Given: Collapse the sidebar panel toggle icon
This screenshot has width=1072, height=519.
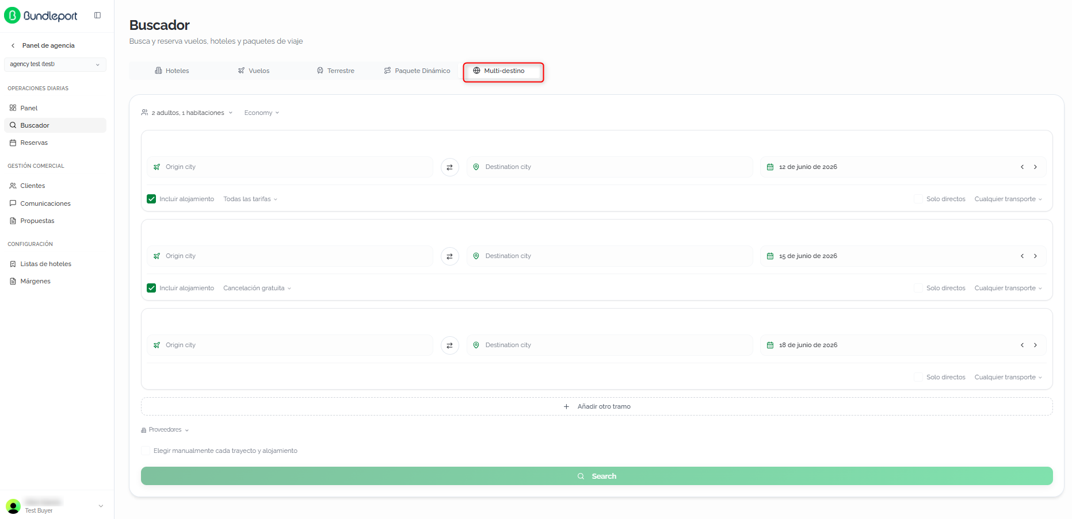Looking at the screenshot, I should coord(97,16).
